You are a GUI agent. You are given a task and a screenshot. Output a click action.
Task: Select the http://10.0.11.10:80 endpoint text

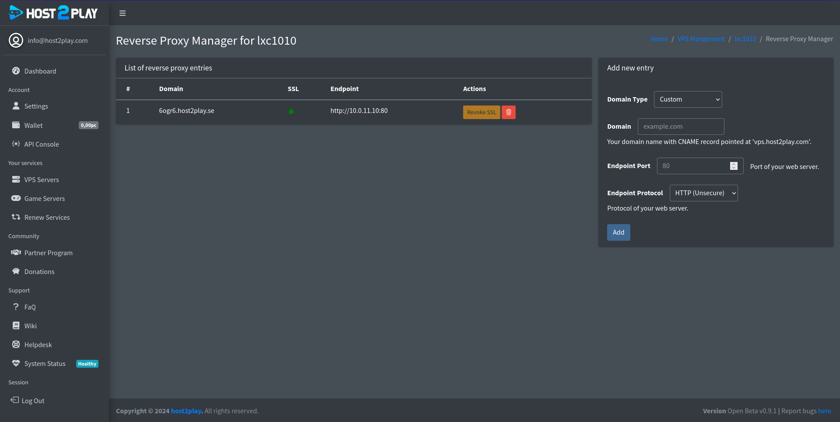click(x=359, y=111)
